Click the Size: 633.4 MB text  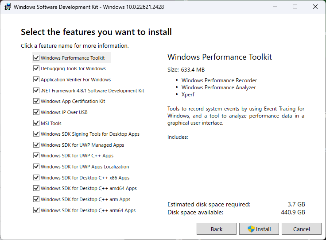coord(186,69)
